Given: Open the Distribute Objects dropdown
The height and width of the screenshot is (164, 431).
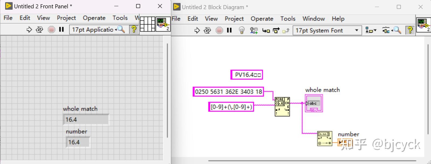Looking at the screenshot, I should click(x=386, y=30).
